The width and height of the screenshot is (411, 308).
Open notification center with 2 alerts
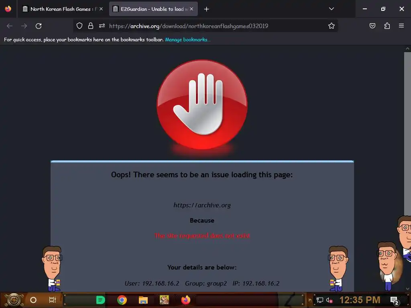click(x=394, y=300)
